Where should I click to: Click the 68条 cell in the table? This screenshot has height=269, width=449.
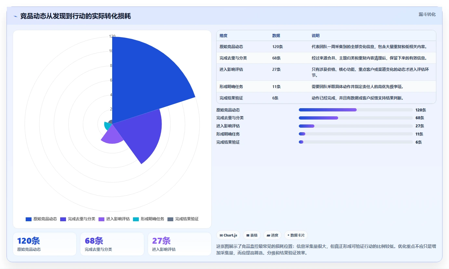276,58
